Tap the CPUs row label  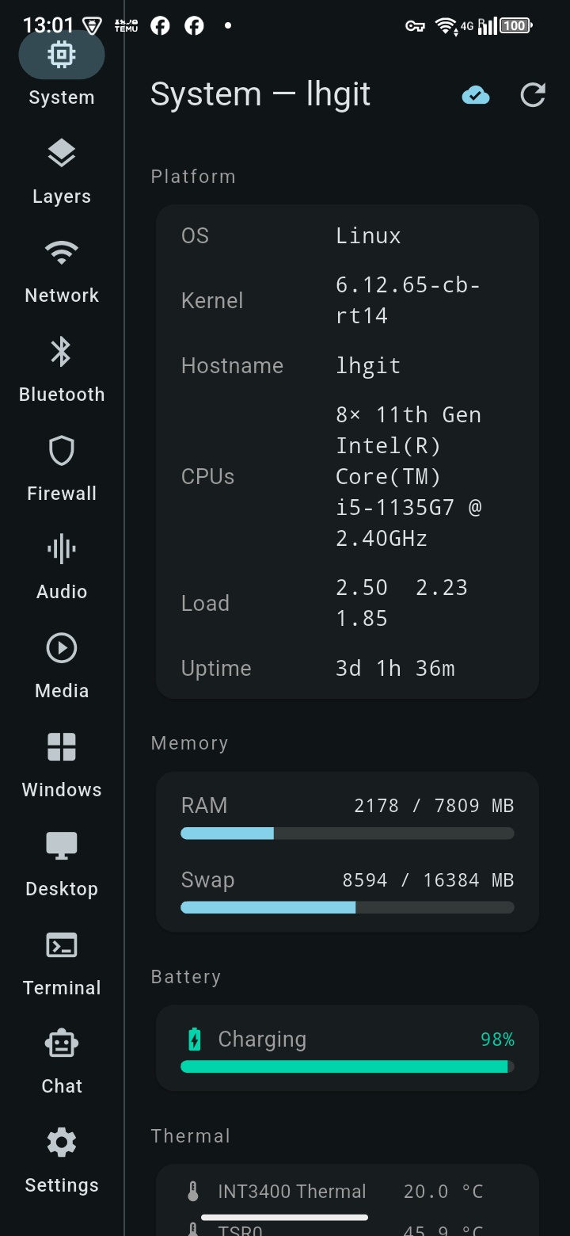[x=207, y=477]
